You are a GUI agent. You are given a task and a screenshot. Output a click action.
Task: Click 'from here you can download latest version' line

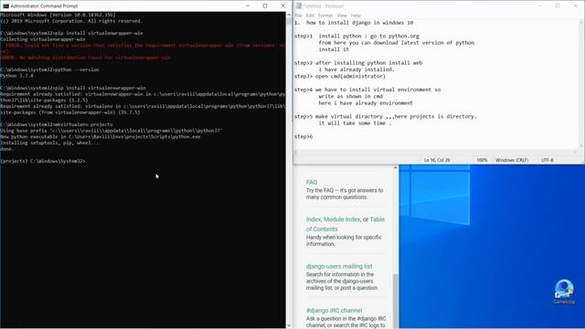click(396, 43)
